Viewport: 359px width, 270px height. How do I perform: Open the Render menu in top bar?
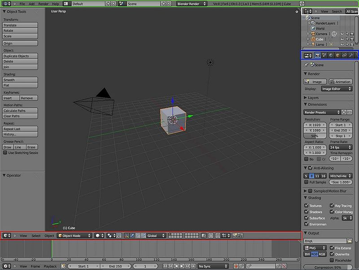(43, 4)
